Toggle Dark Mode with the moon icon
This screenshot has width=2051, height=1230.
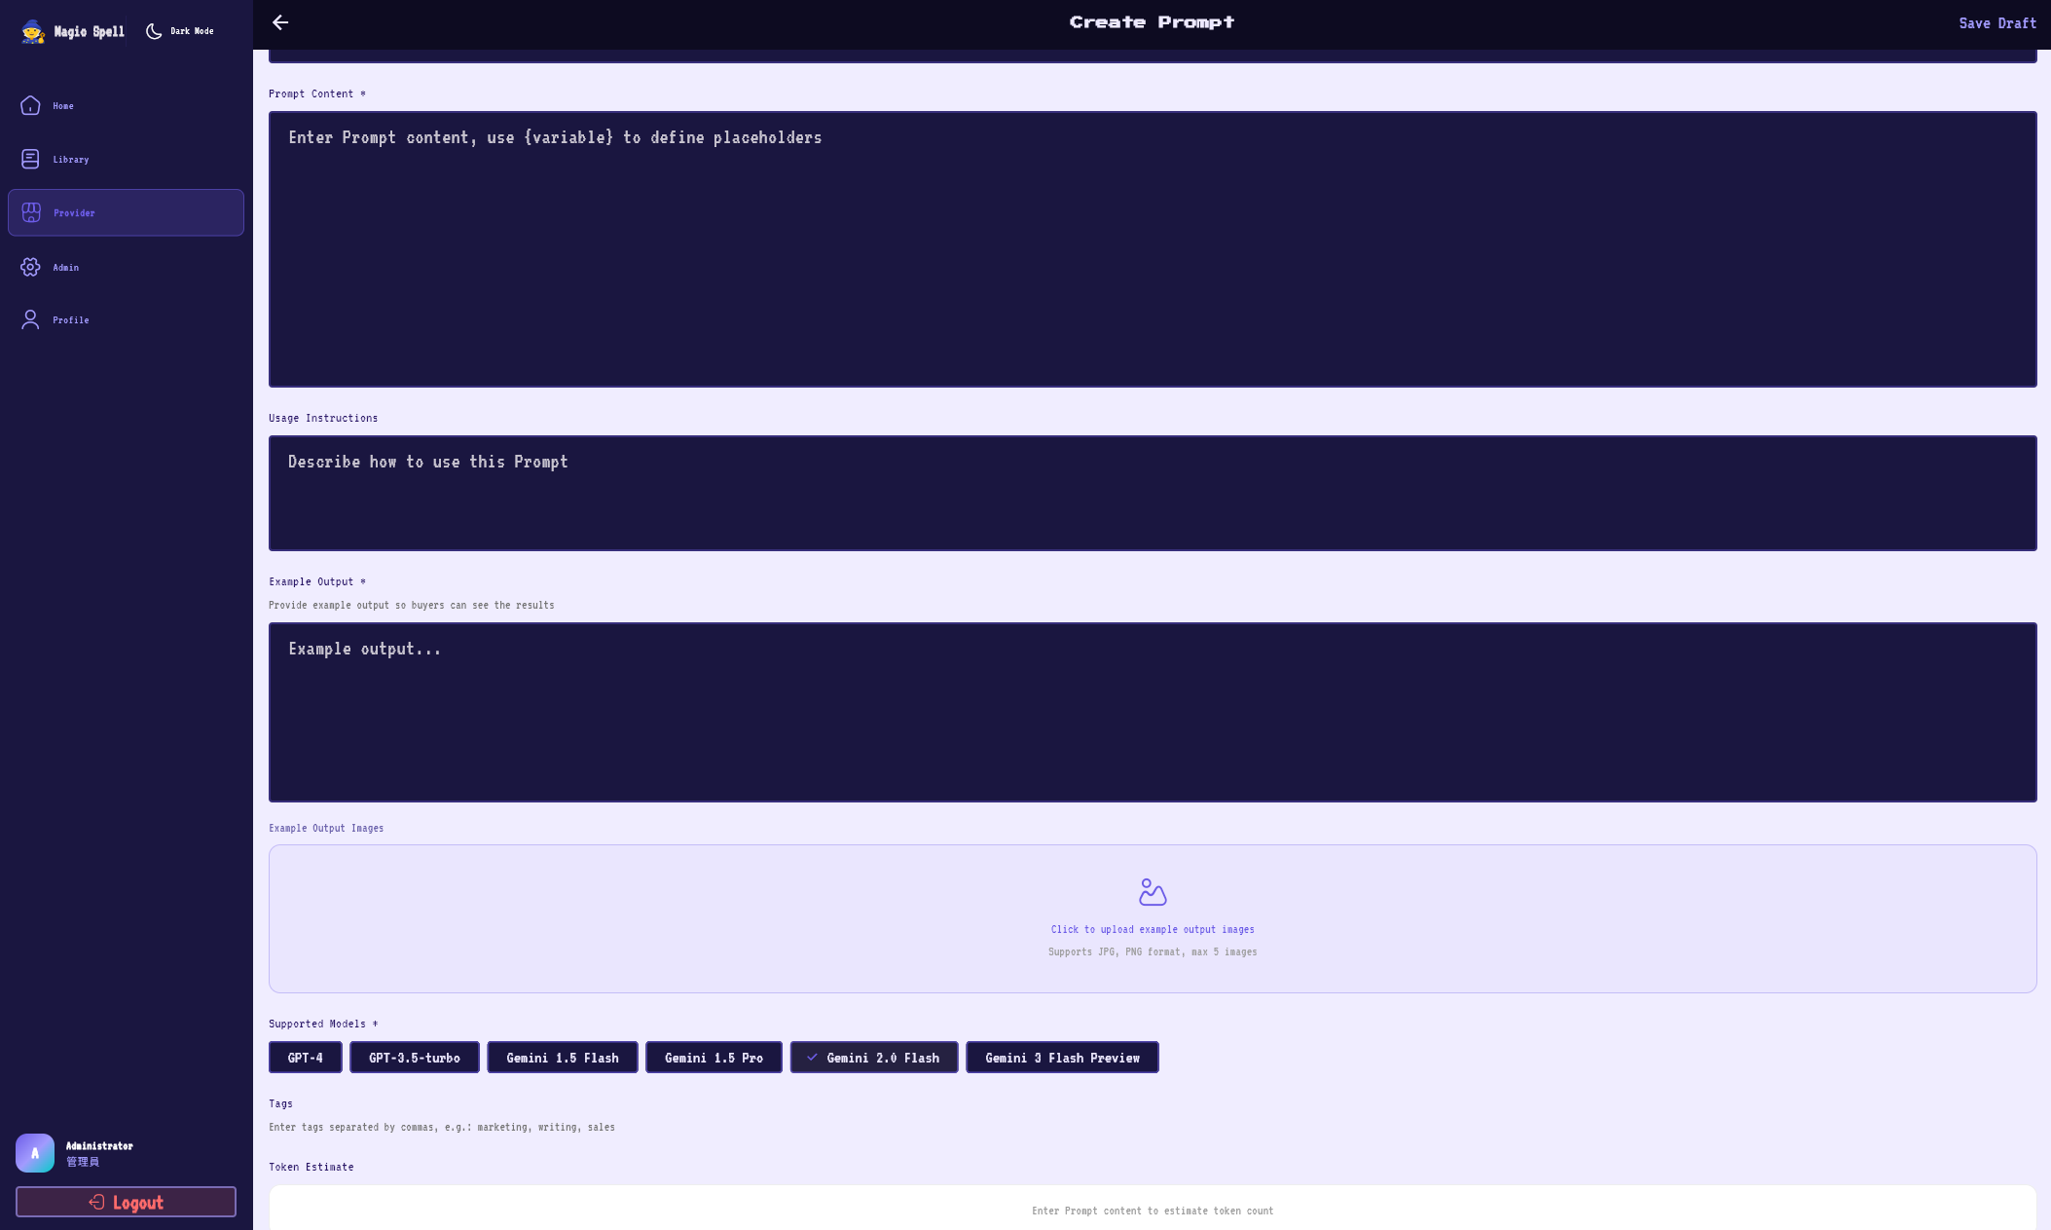153,30
